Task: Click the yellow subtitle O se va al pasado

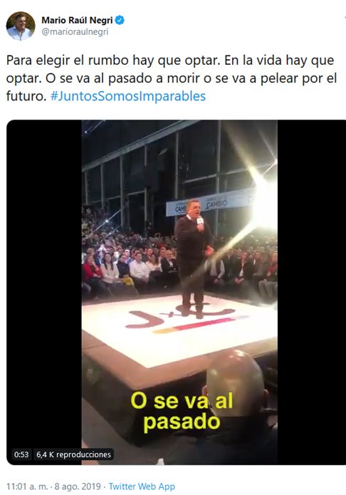Action: click(182, 412)
